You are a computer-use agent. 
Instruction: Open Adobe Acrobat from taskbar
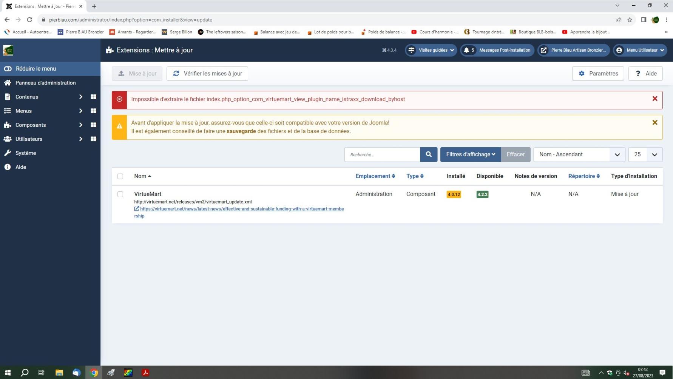point(145,373)
